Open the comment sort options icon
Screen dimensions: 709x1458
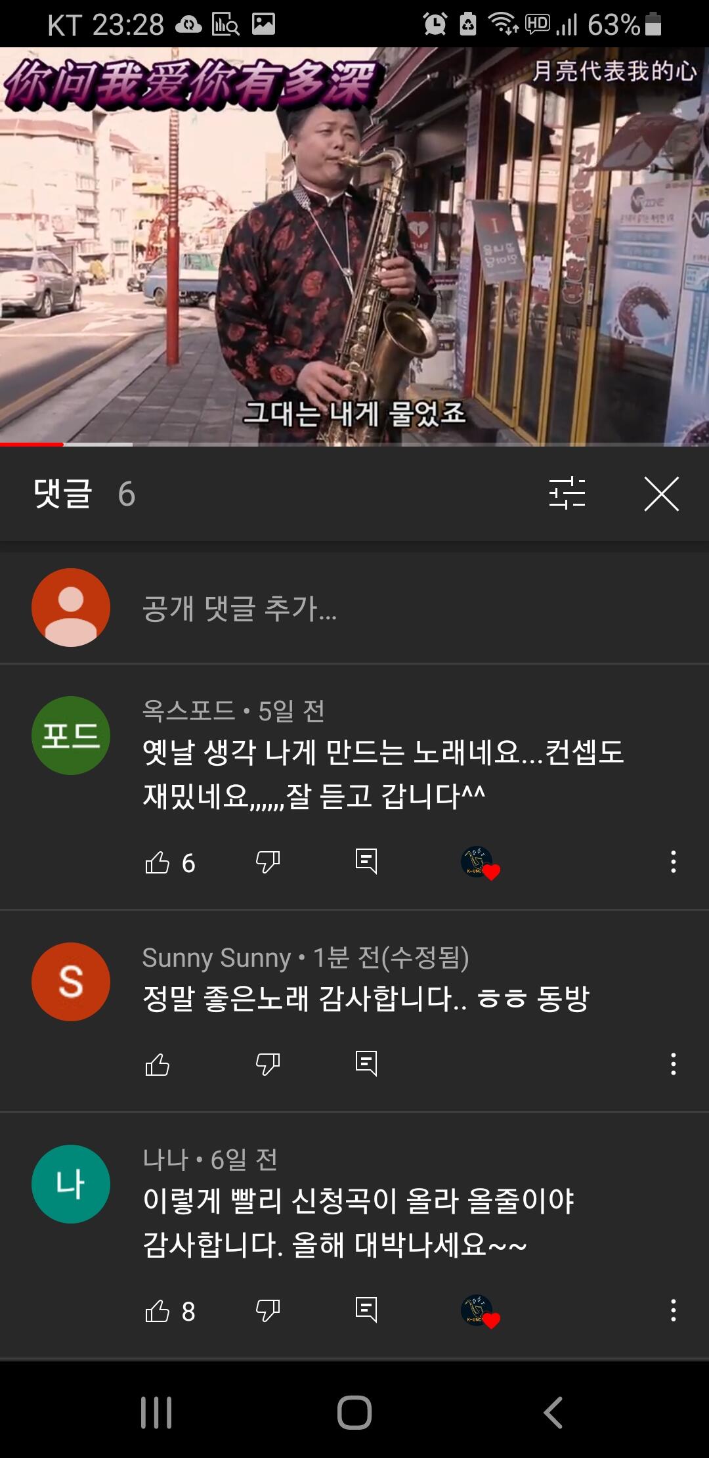click(x=567, y=493)
